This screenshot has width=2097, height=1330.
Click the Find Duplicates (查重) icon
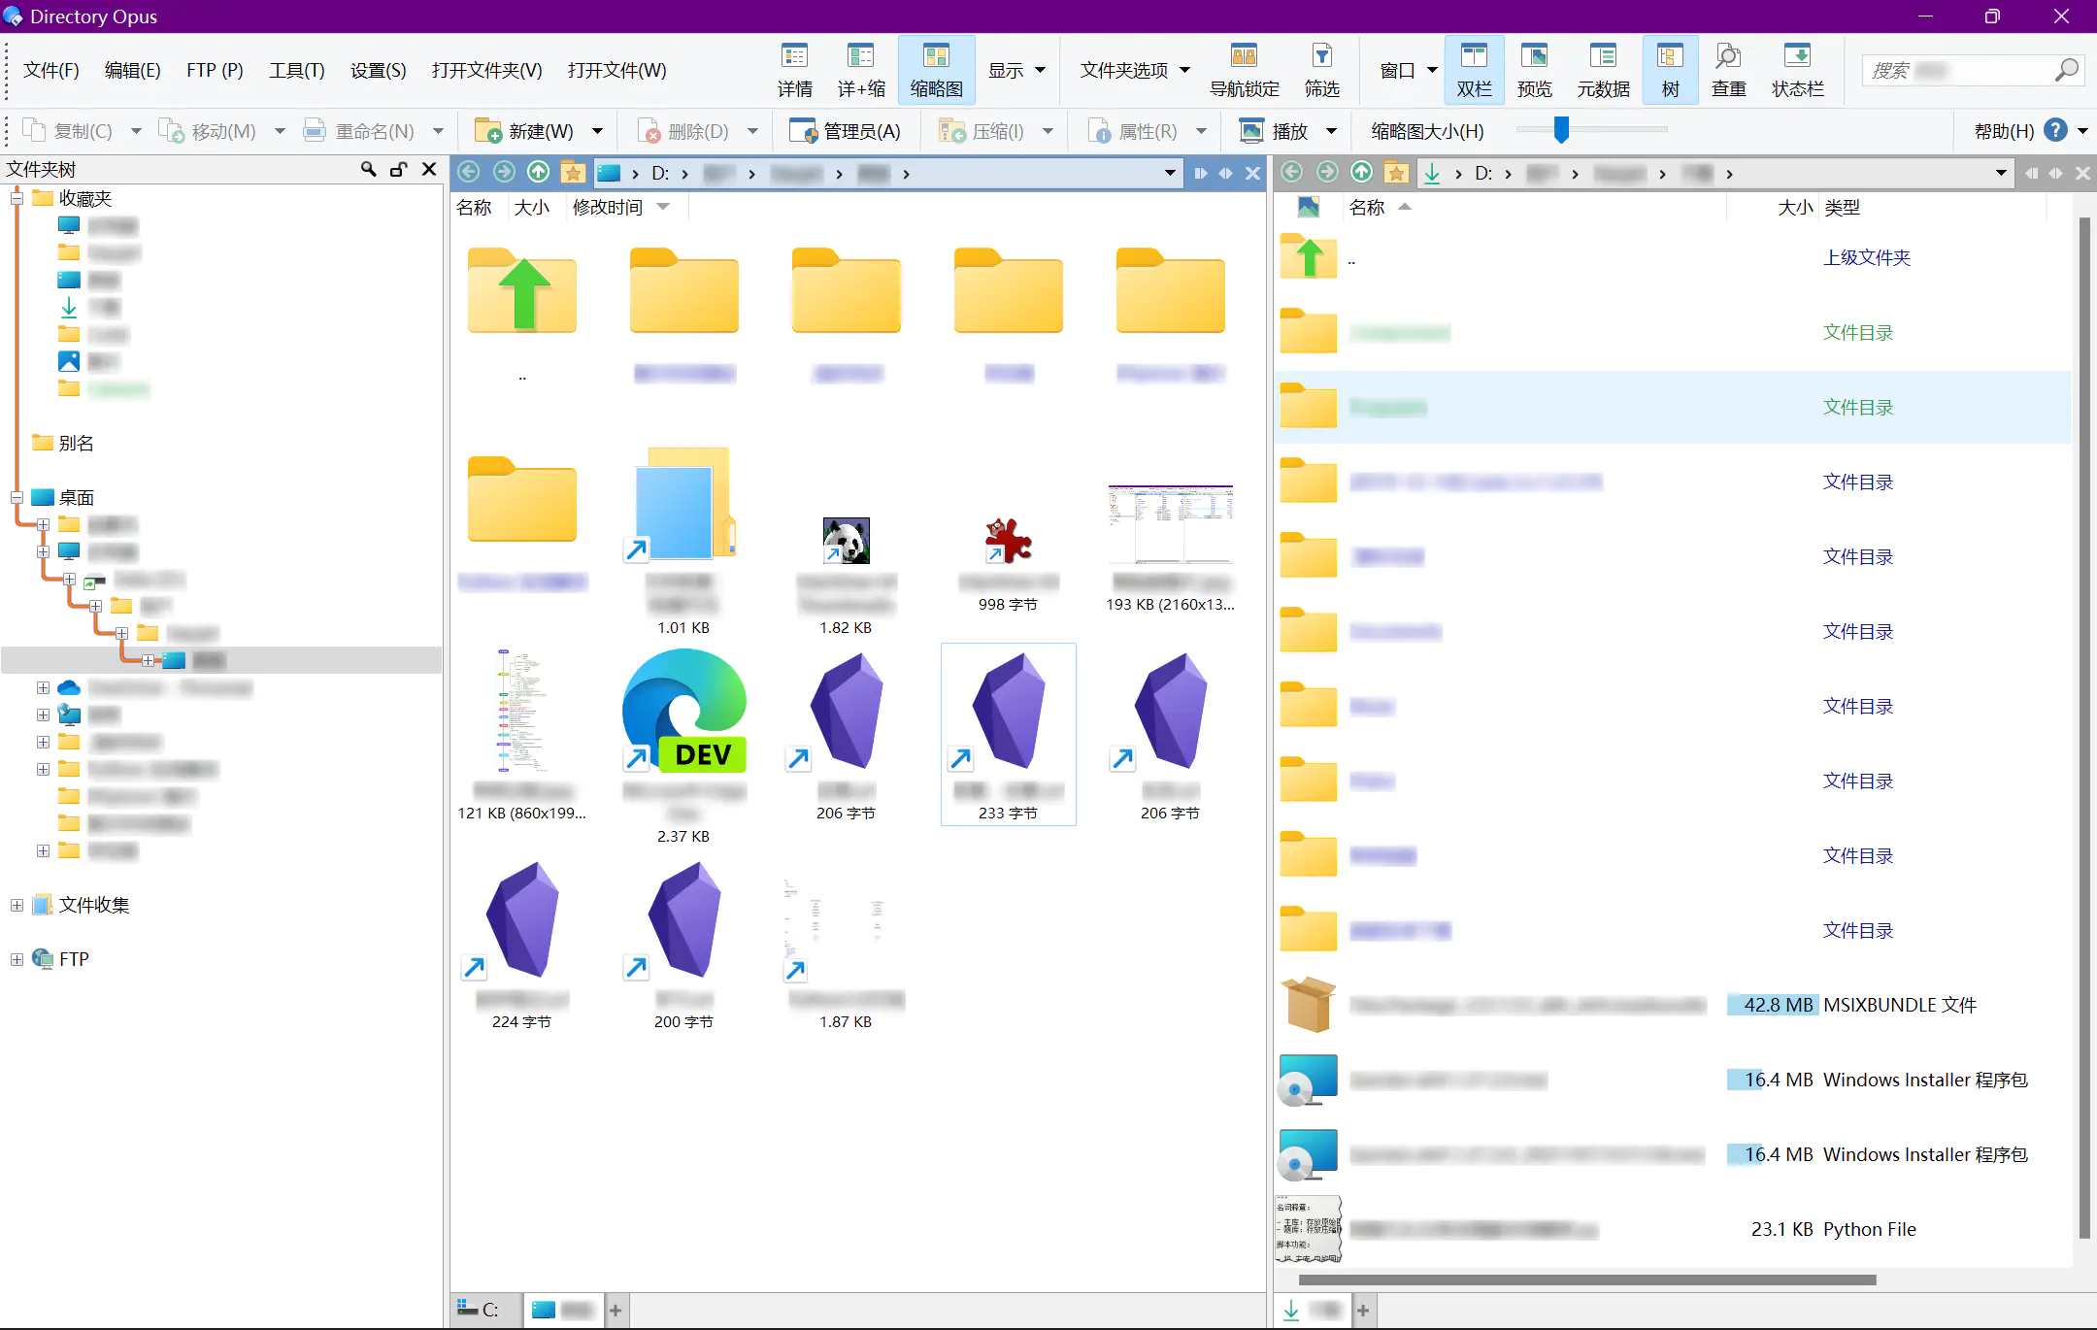click(x=1728, y=70)
